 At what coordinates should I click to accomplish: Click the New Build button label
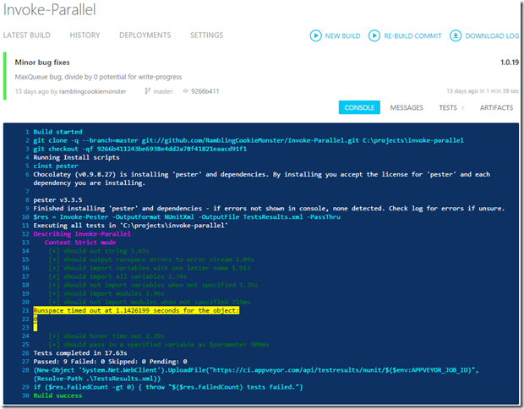(x=342, y=35)
